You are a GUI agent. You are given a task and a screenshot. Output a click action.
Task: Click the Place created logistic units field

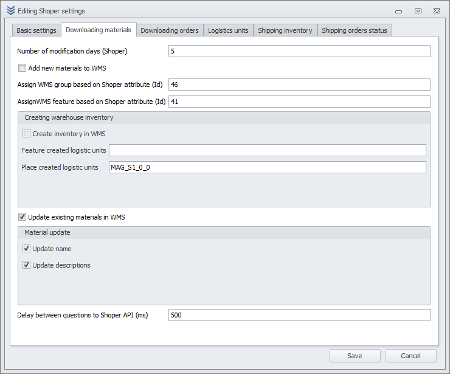point(268,167)
